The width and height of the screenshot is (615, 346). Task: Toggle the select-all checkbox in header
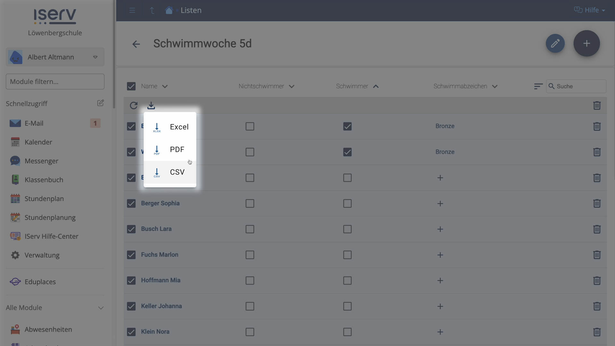point(131,86)
